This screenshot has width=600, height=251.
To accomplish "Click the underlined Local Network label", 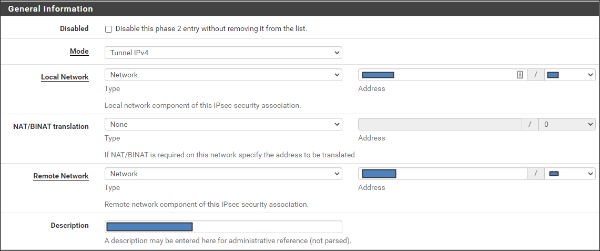I will click(x=65, y=77).
